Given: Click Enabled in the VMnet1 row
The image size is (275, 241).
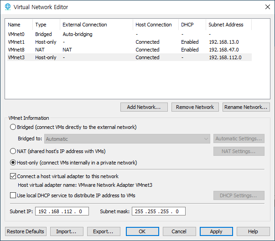Looking at the screenshot, I should coord(190,42).
